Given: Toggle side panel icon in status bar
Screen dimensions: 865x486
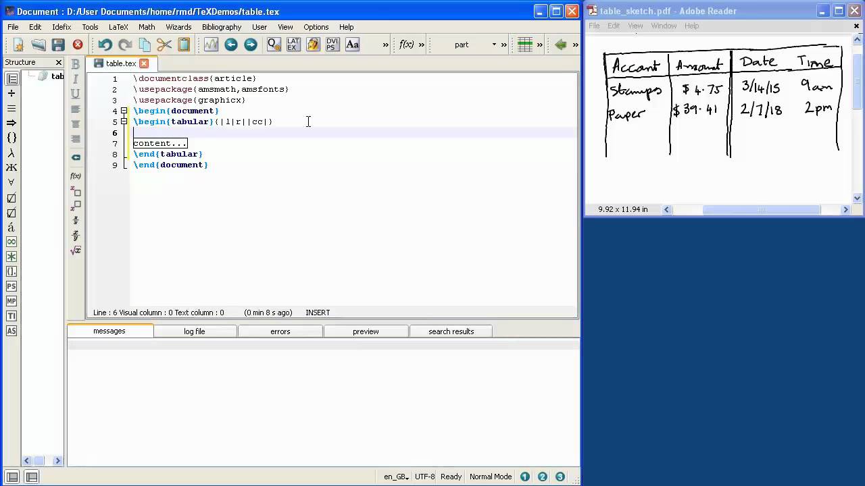Looking at the screenshot, I should click(x=12, y=477).
